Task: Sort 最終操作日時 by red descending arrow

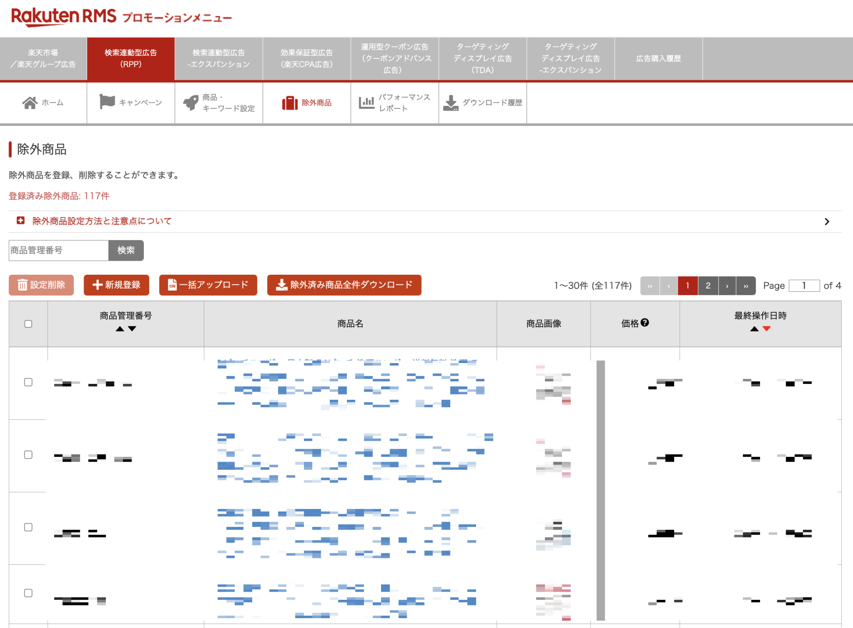Action: click(767, 329)
